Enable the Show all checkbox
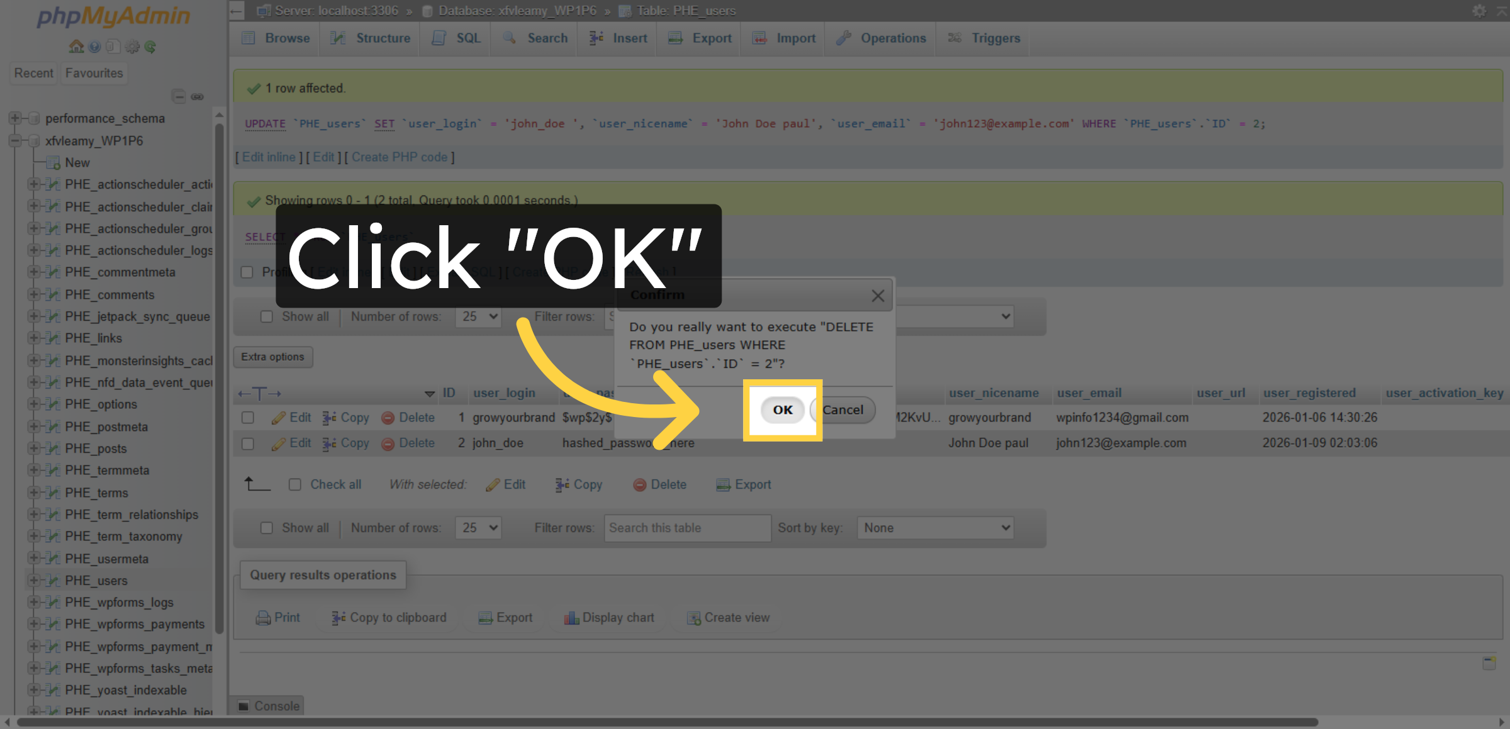1510x729 pixels. click(267, 528)
